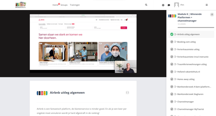Open the hamburger menu icon
The height and width of the screenshot is (116, 216).
(x=207, y=5)
